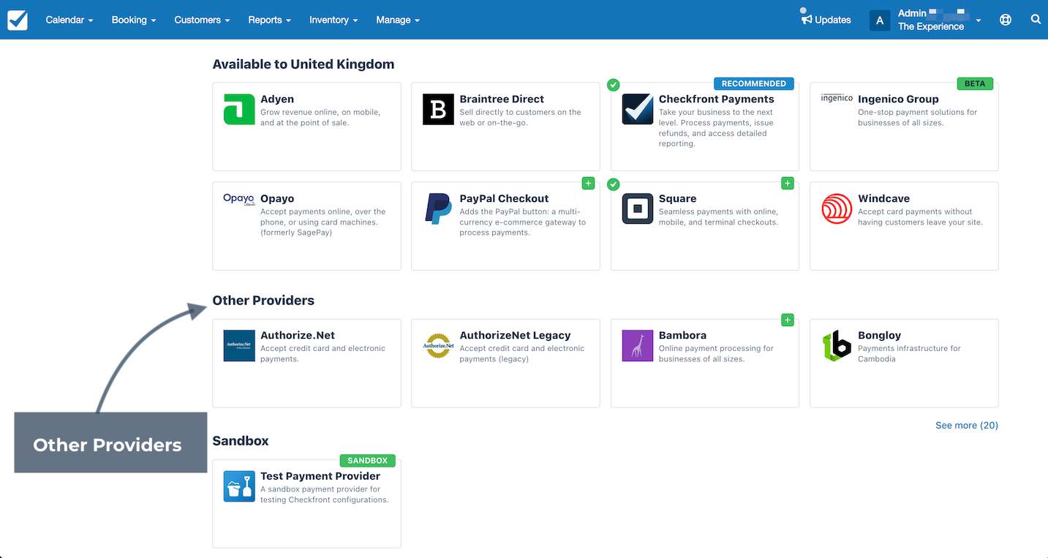Open the Checkfront Payments title
Screen dimensions: 1048x558
[x=716, y=99]
